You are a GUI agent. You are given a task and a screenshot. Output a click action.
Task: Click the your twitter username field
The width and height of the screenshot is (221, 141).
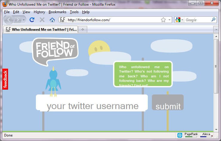coord(92,103)
